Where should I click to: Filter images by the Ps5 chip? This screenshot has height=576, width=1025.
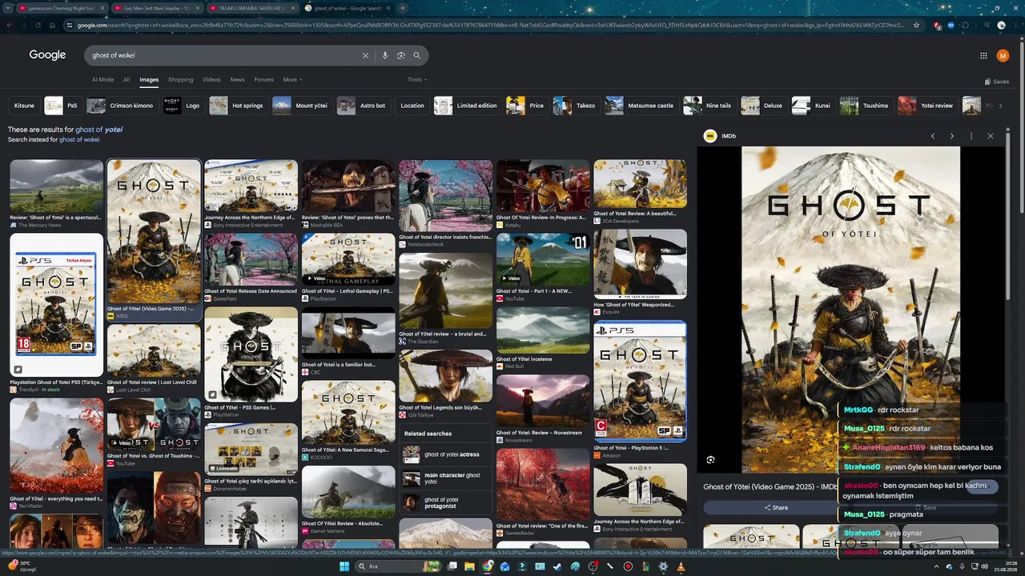62,106
